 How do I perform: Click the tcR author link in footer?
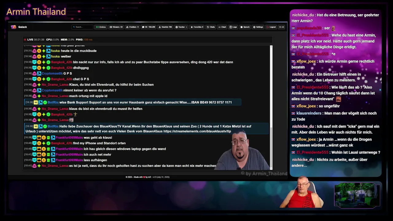pos(150,177)
